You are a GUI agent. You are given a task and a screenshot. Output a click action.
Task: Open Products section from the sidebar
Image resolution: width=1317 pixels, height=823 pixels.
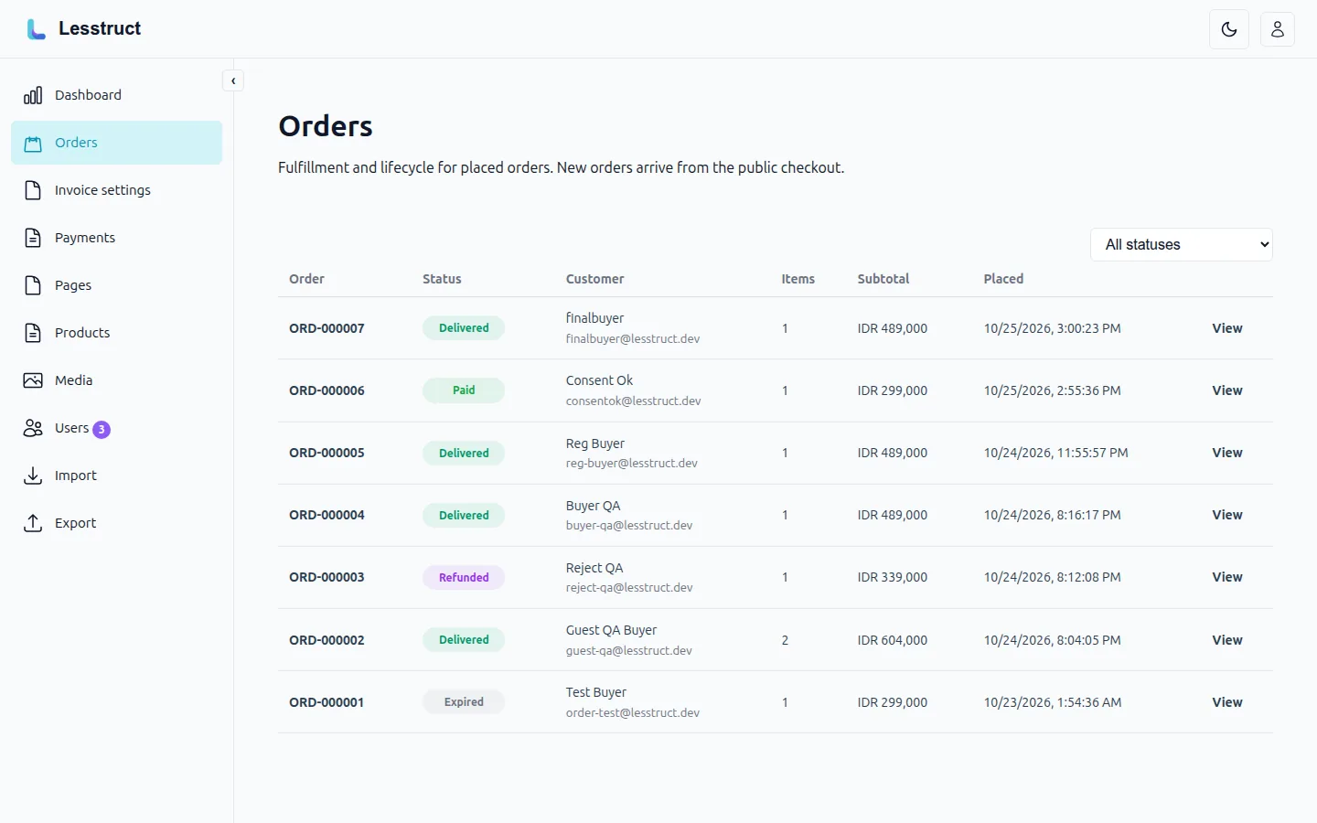pos(117,333)
